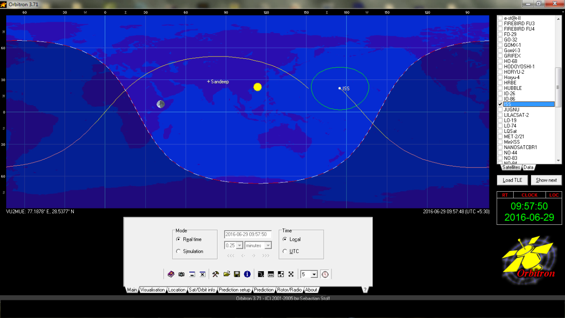Switch to the Data tab under satellite list
The image size is (565, 318).
(x=528, y=167)
